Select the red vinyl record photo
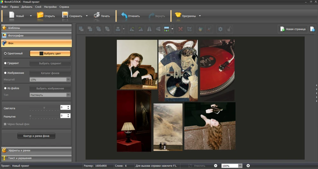This screenshot has width=318, height=169. click(x=217, y=70)
